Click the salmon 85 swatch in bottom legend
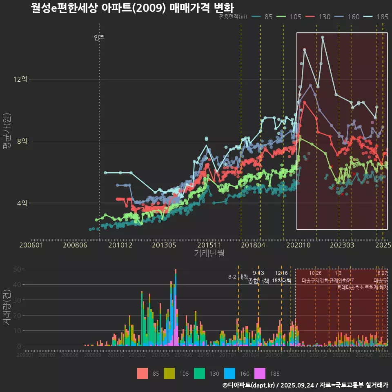This screenshot has width=392, height=392. click(143, 373)
